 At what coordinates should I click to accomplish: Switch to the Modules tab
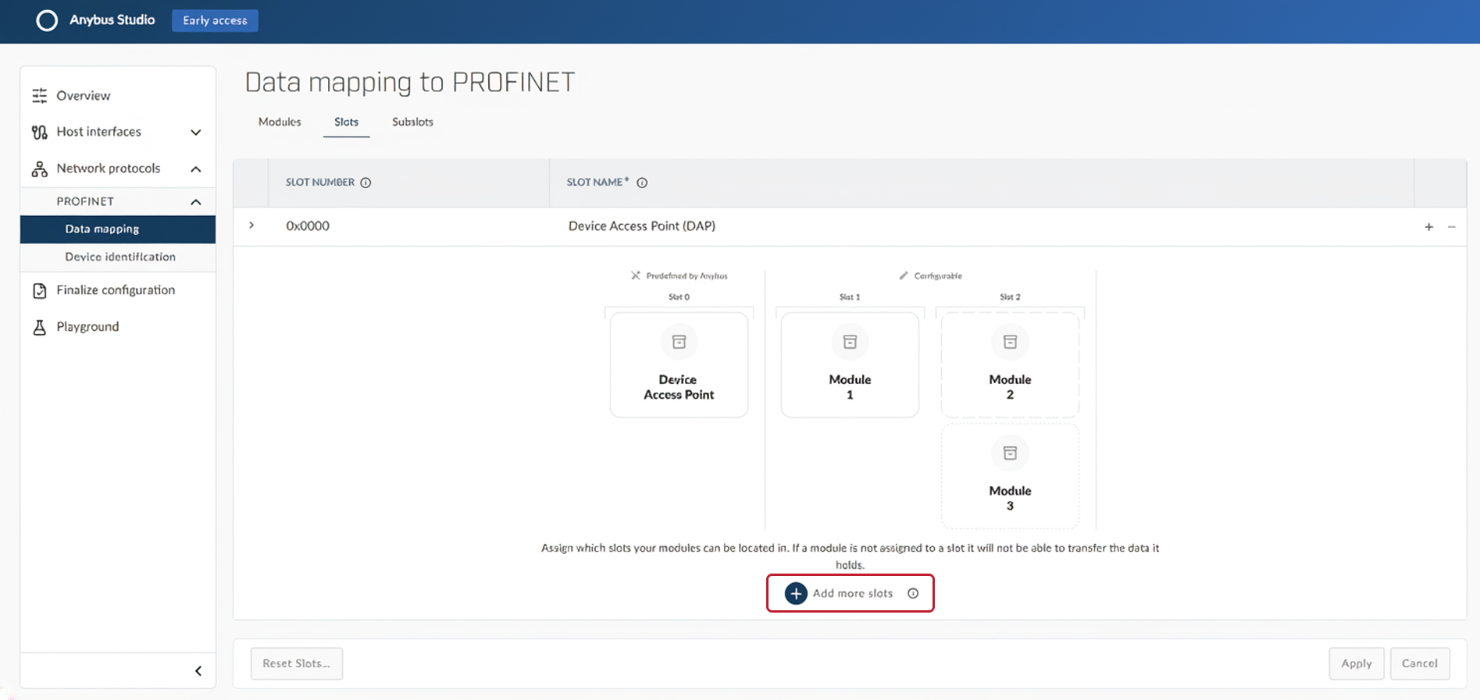click(280, 123)
